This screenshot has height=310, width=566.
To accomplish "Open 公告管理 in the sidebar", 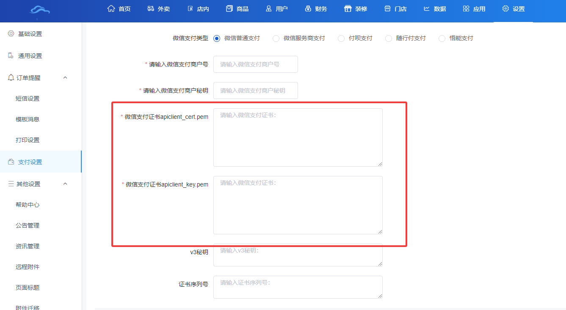I will pyautogui.click(x=28, y=225).
